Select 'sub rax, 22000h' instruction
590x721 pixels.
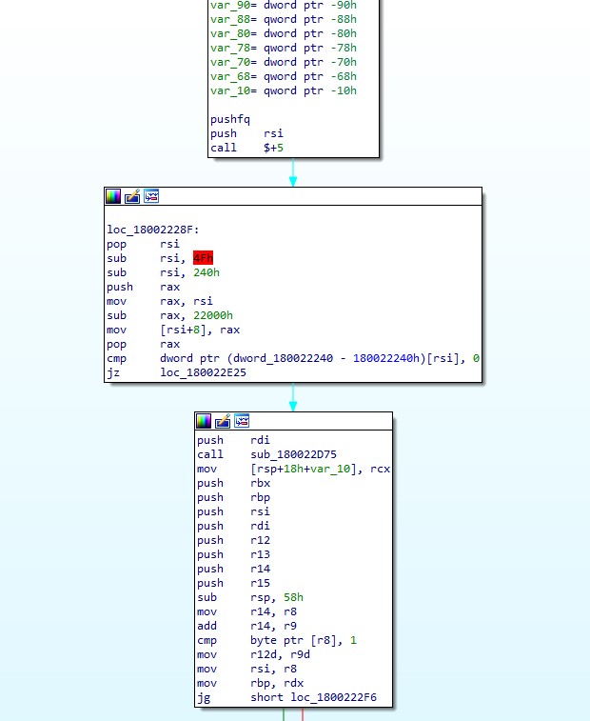pos(170,315)
